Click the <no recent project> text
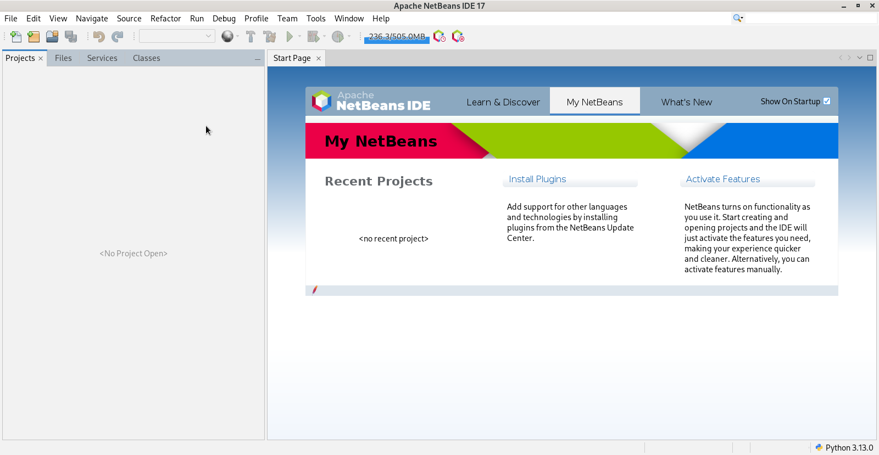The height and width of the screenshot is (455, 879). click(x=394, y=239)
